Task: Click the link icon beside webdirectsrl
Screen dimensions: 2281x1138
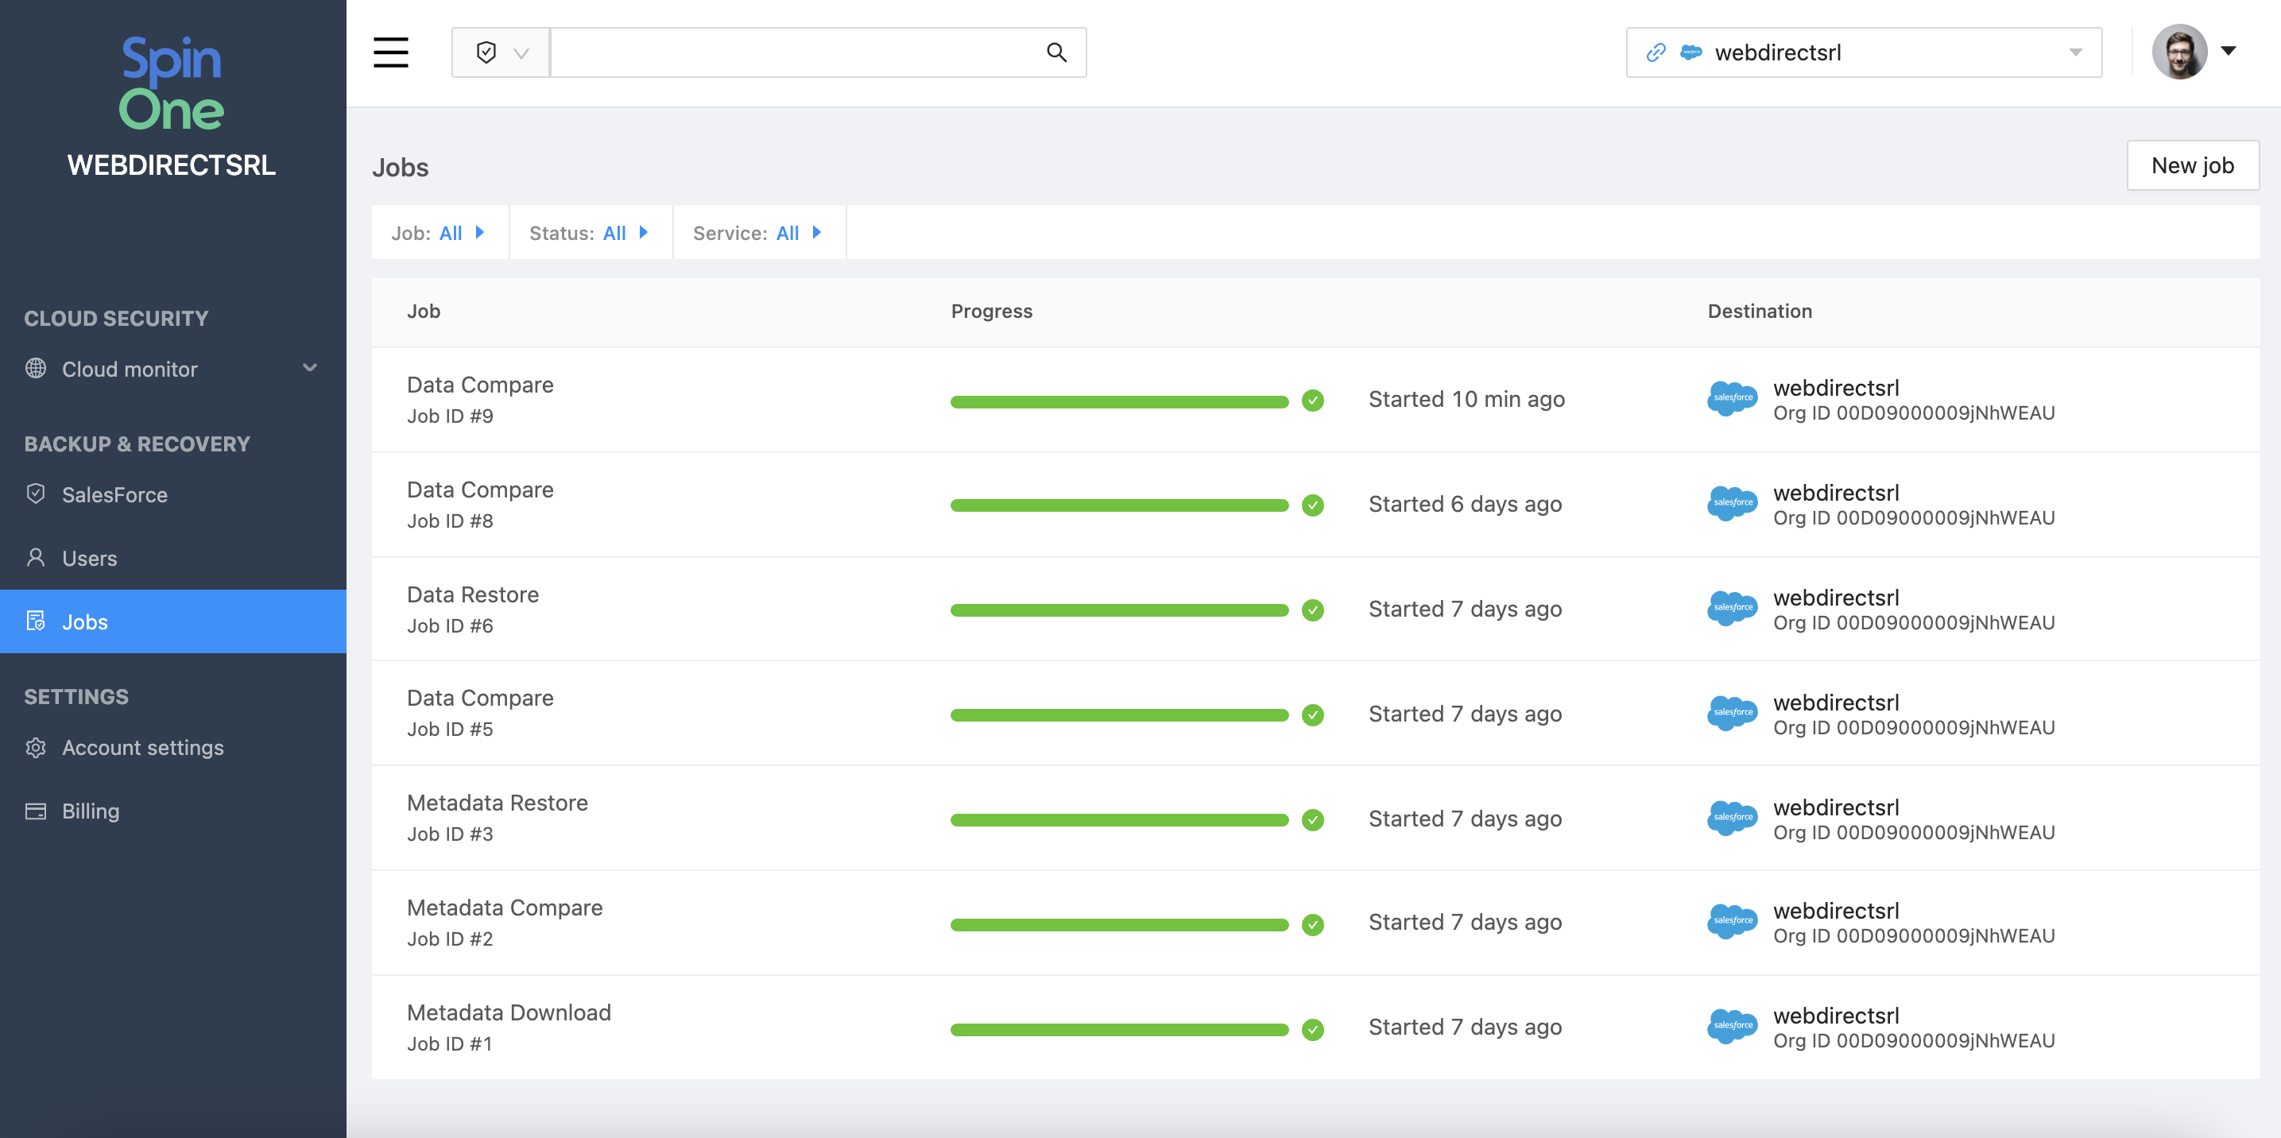Action: pyautogui.click(x=1655, y=52)
